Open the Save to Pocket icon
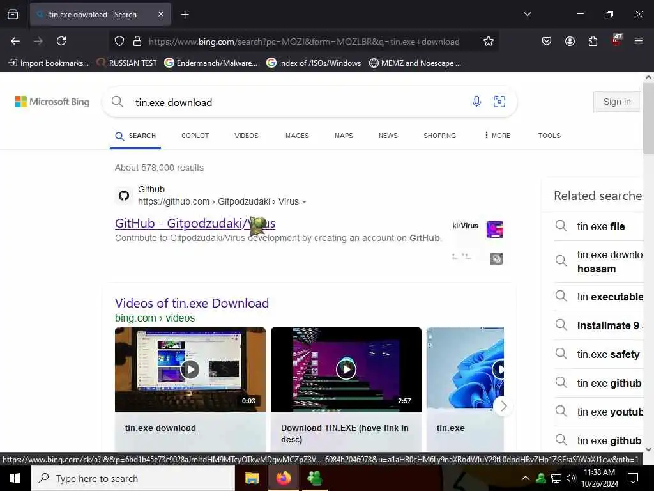Viewport: 654px width, 491px height. click(547, 41)
